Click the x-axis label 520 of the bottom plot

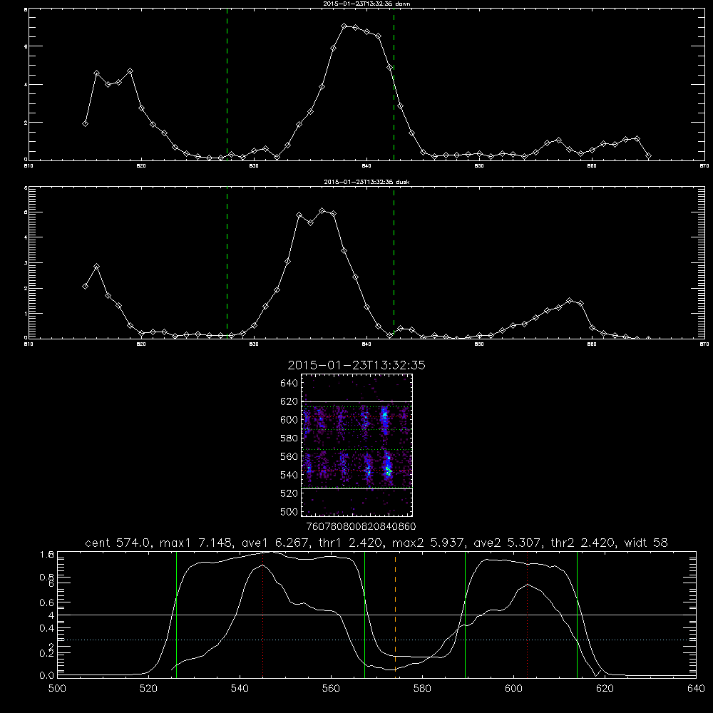(148, 689)
